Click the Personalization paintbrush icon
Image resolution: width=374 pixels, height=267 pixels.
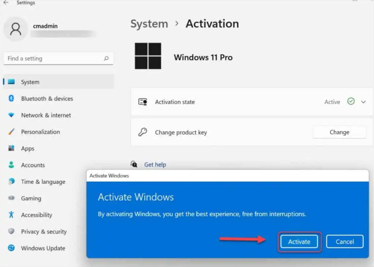[x=11, y=132]
